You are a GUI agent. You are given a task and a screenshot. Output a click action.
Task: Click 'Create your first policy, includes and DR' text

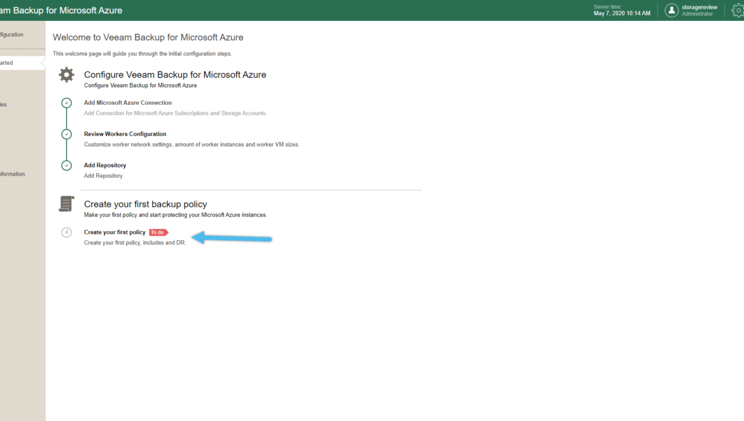[135, 243]
